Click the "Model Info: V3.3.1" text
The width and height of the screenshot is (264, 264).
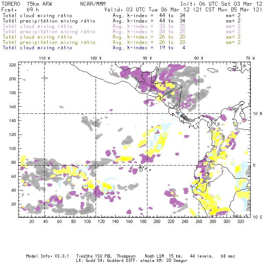tap(47, 256)
